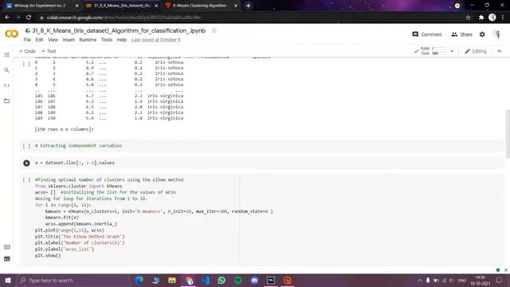This screenshot has height=287, width=510.
Task: Open the terminal icon at sidebar bottom
Action: point(7,259)
